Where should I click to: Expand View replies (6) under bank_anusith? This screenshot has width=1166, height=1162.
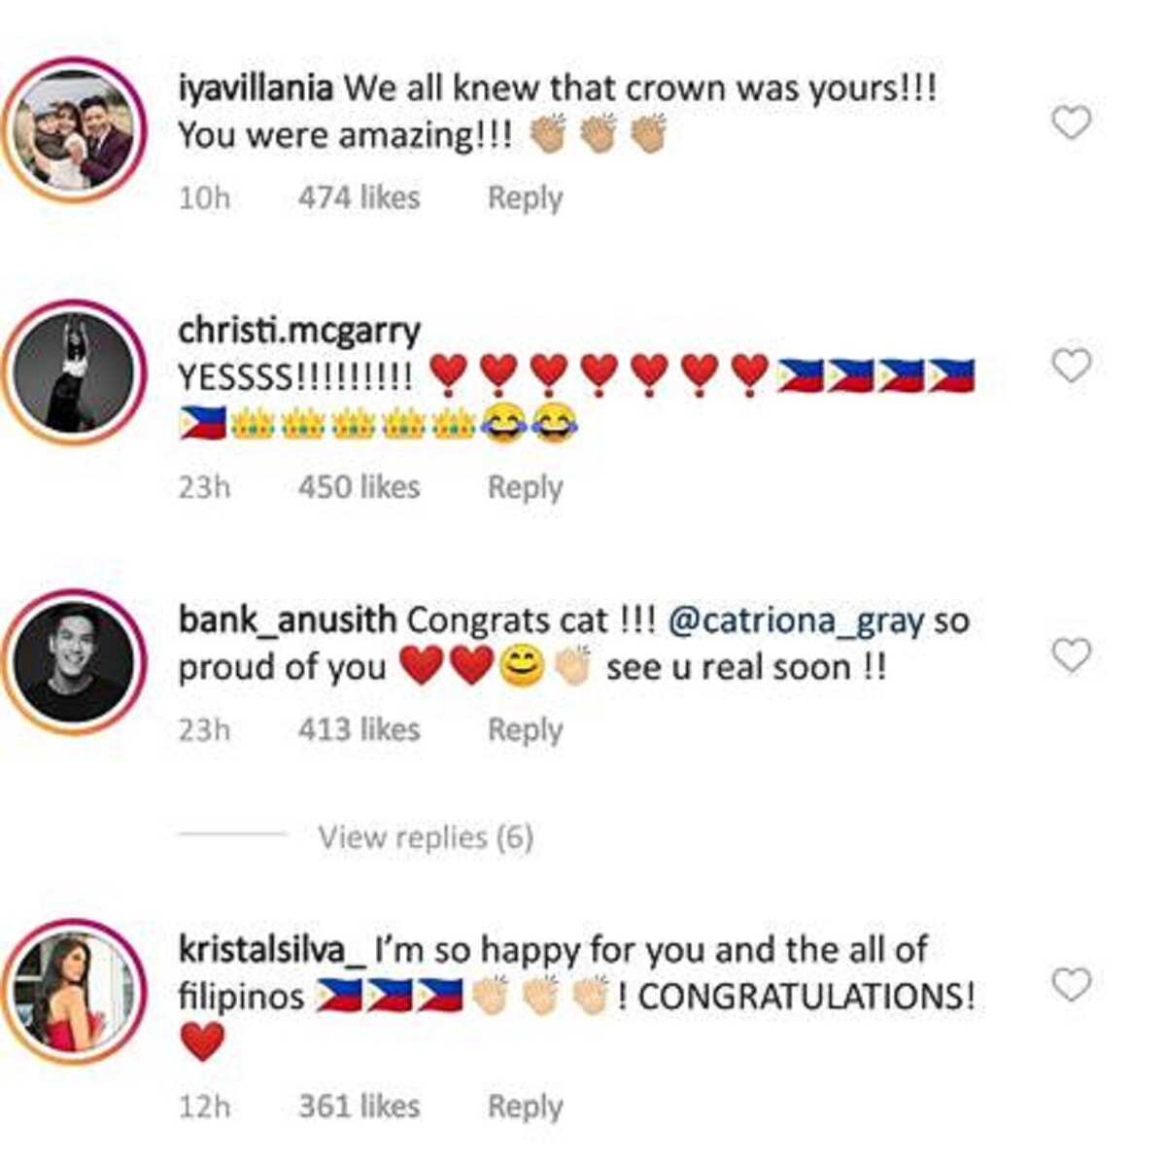coord(426,837)
